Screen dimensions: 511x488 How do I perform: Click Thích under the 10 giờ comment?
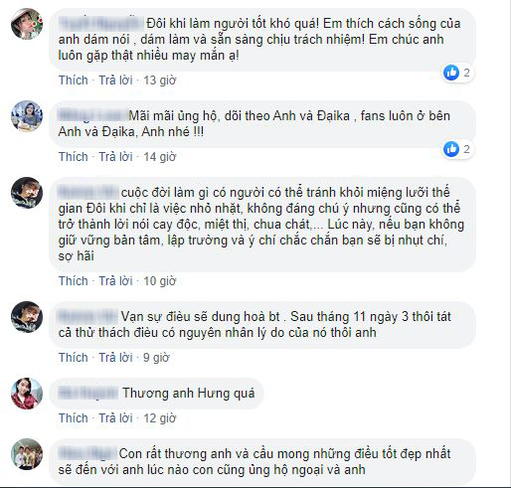pos(74,281)
